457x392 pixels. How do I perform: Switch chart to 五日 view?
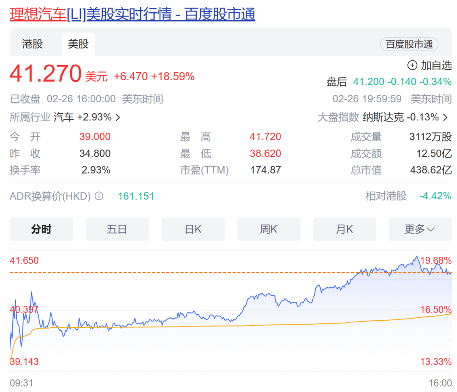[x=117, y=229]
